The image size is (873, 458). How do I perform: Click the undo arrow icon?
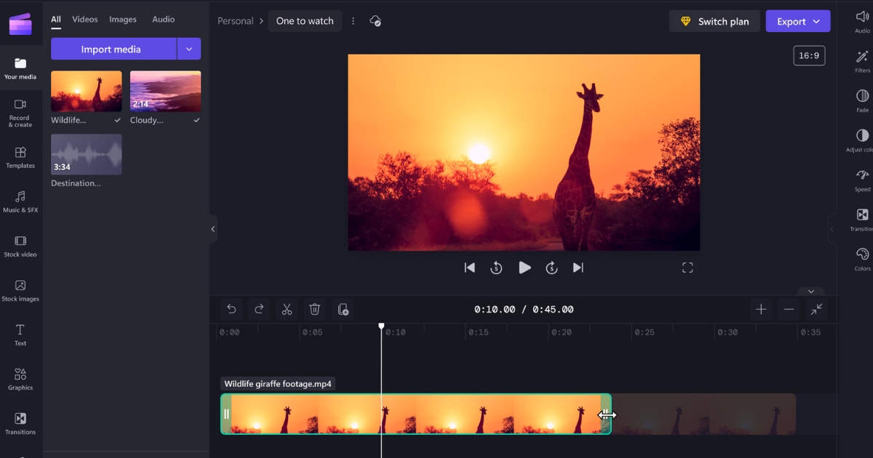[x=231, y=309]
